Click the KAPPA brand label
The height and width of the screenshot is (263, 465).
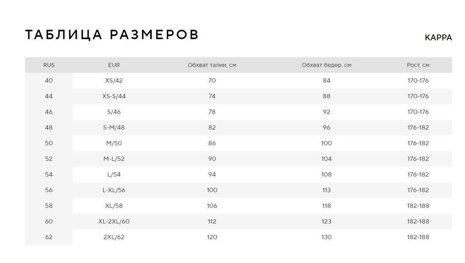[438, 38]
